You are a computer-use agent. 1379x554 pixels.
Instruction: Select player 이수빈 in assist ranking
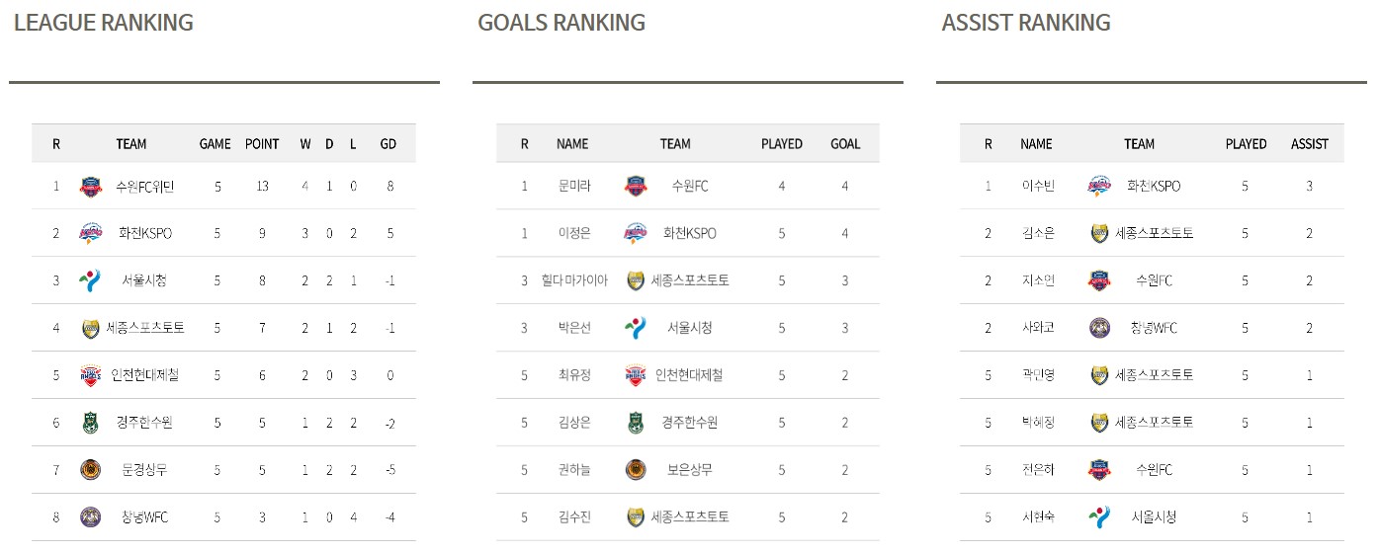click(x=1037, y=186)
